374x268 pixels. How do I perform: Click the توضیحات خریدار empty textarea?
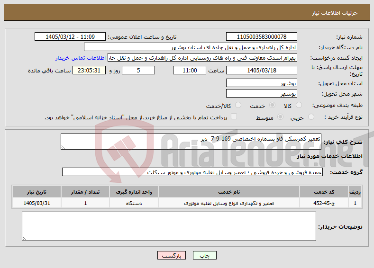pyautogui.click(x=169, y=226)
